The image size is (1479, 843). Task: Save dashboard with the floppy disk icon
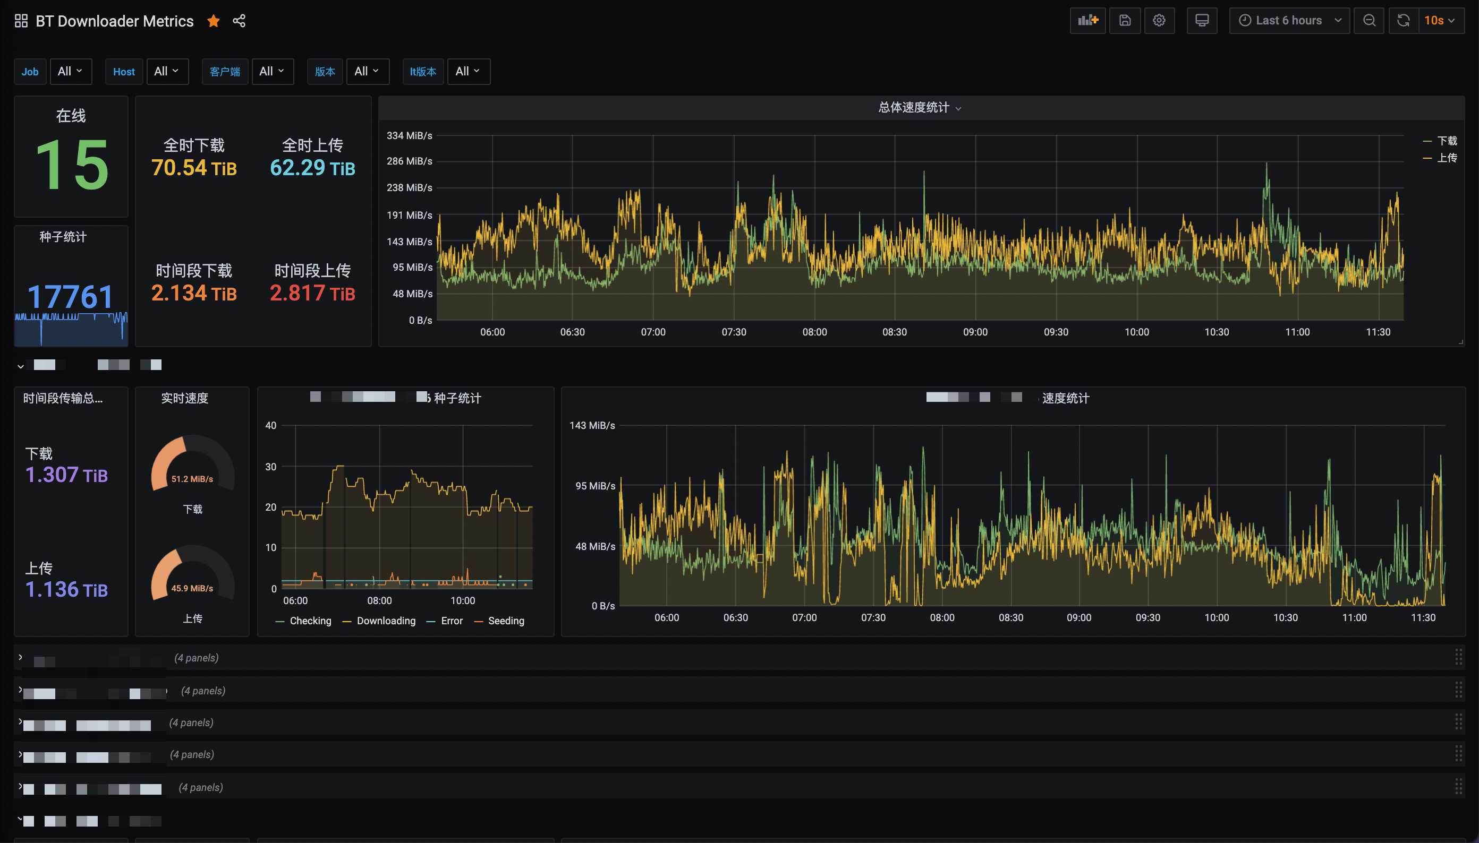(1125, 20)
